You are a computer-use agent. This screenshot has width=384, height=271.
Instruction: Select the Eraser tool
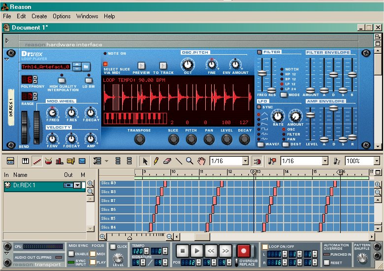tap(167, 161)
